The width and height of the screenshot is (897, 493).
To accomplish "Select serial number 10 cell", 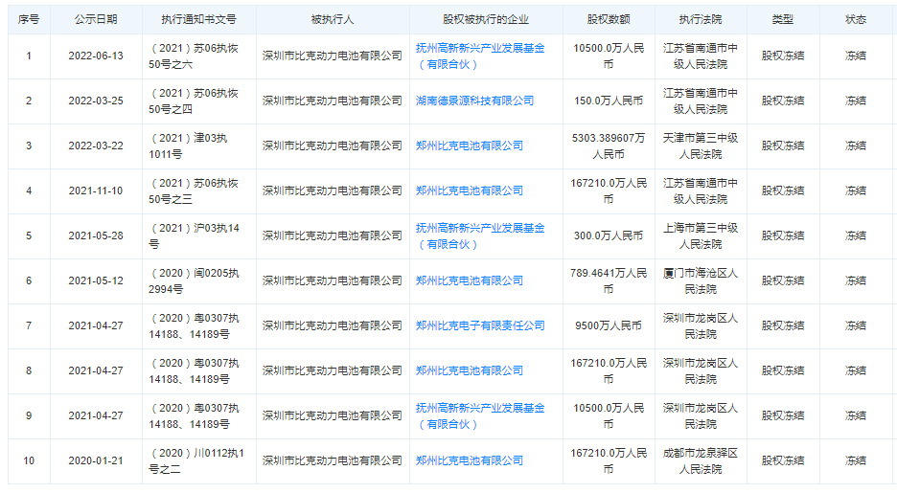I will pyautogui.click(x=29, y=460).
